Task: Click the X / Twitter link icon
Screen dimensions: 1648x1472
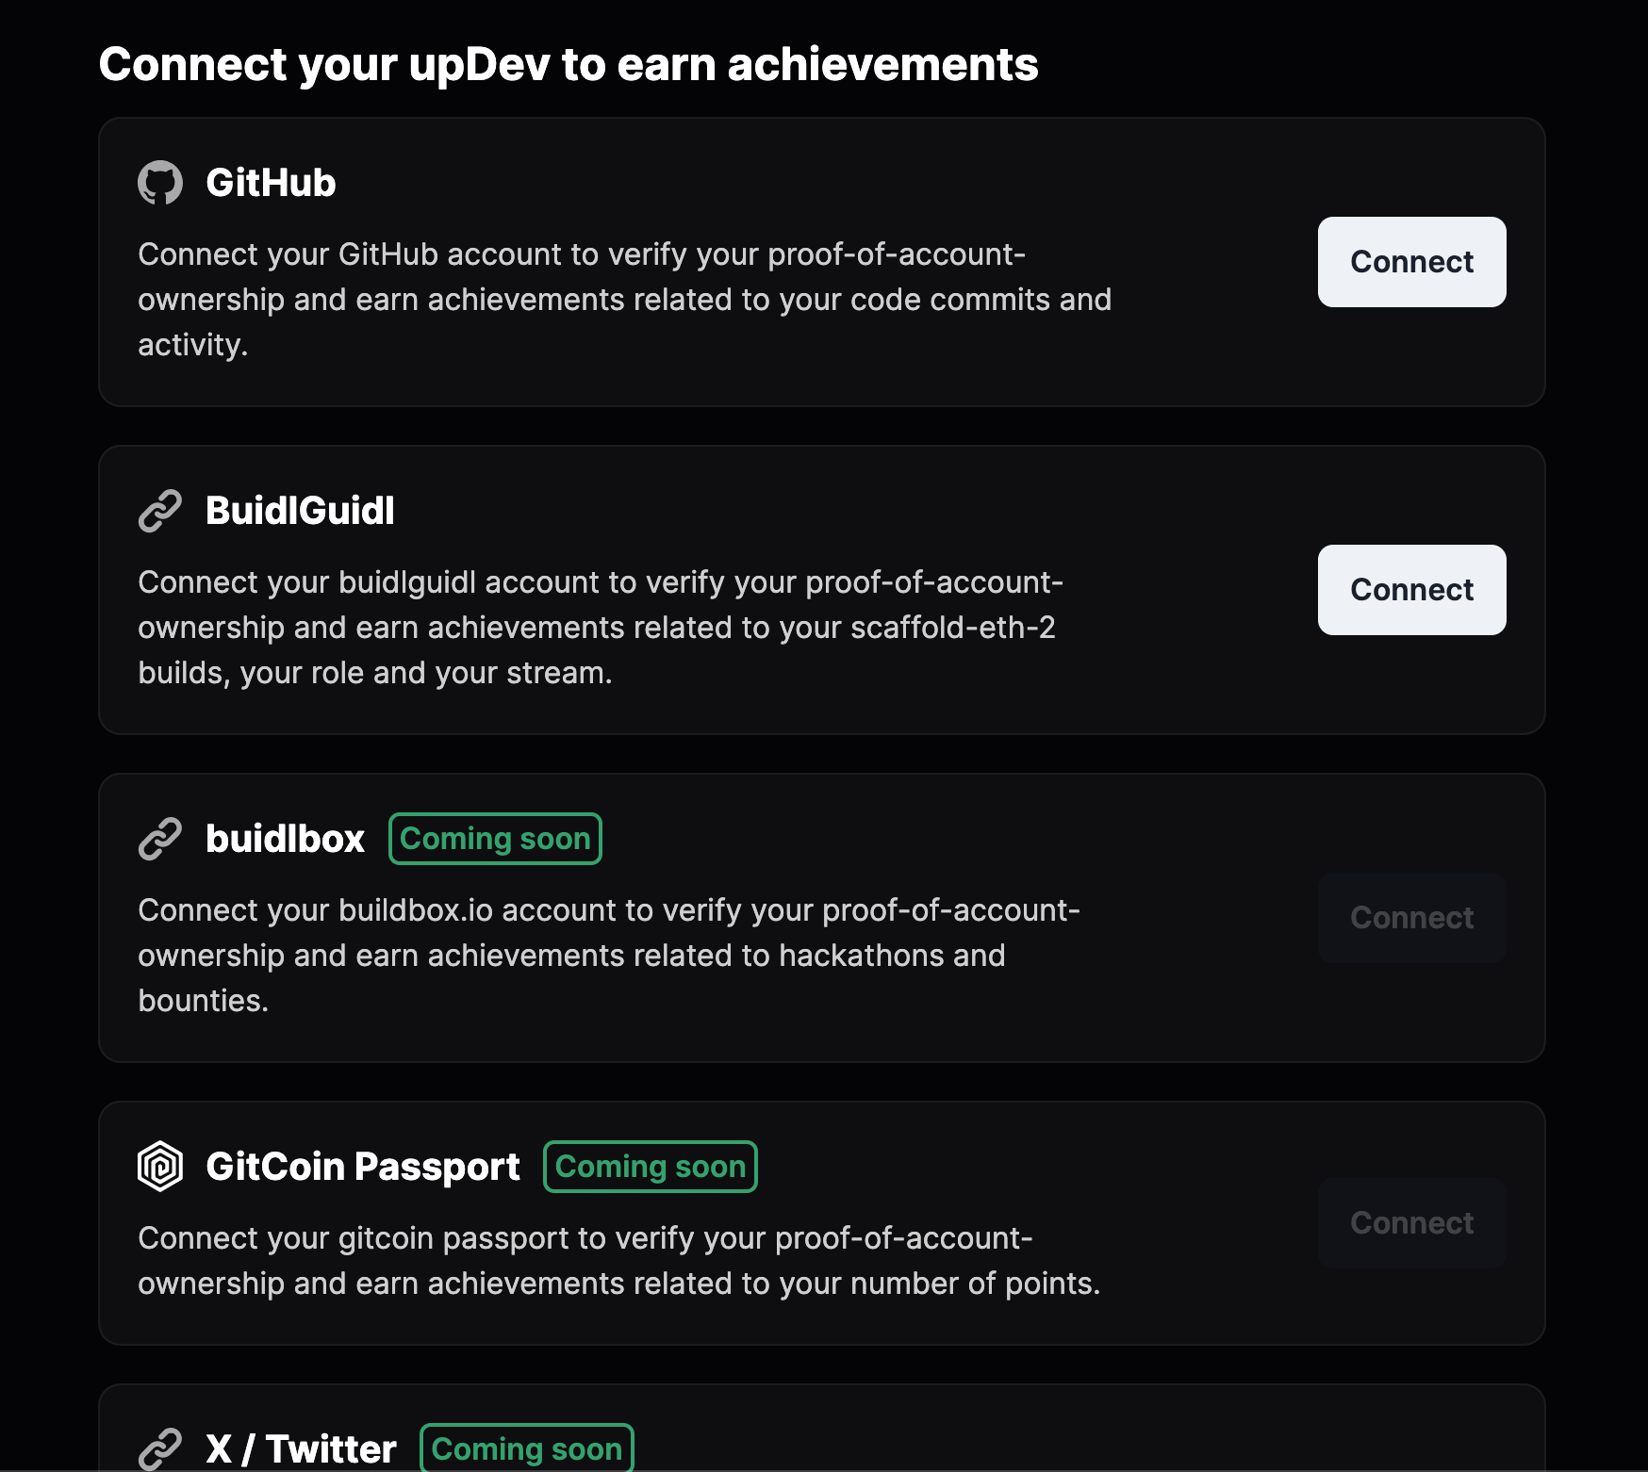Action: click(160, 1448)
